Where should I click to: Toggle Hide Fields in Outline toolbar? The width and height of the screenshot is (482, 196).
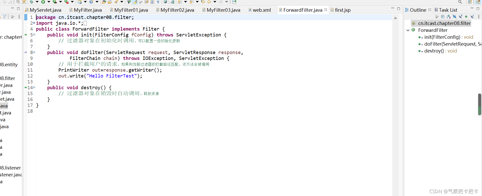click(x=454, y=17)
